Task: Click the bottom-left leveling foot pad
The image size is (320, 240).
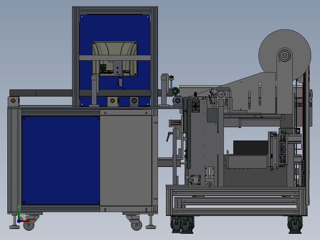Action: pos(14,227)
